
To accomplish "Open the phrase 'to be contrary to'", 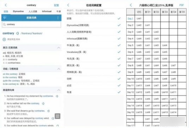I will [x=11, y=84].
